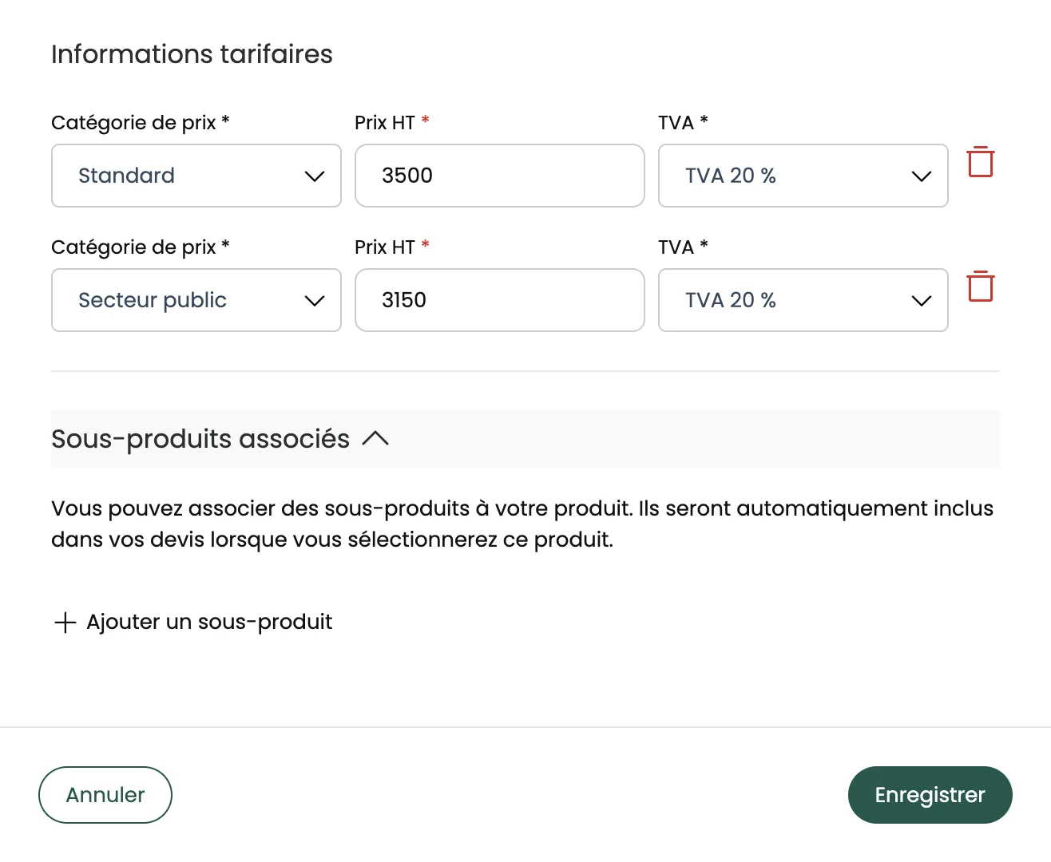Delete the Standard price row
This screenshot has width=1051, height=862.
tap(981, 162)
